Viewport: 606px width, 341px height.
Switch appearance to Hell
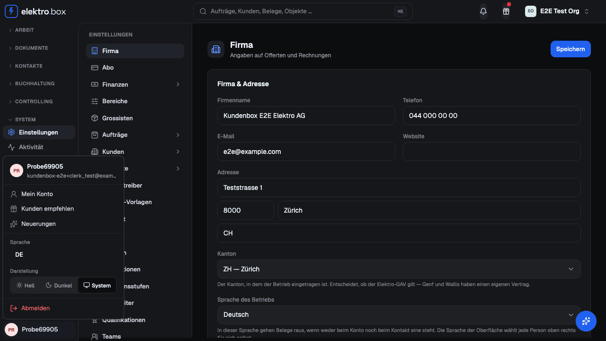pyautogui.click(x=26, y=286)
